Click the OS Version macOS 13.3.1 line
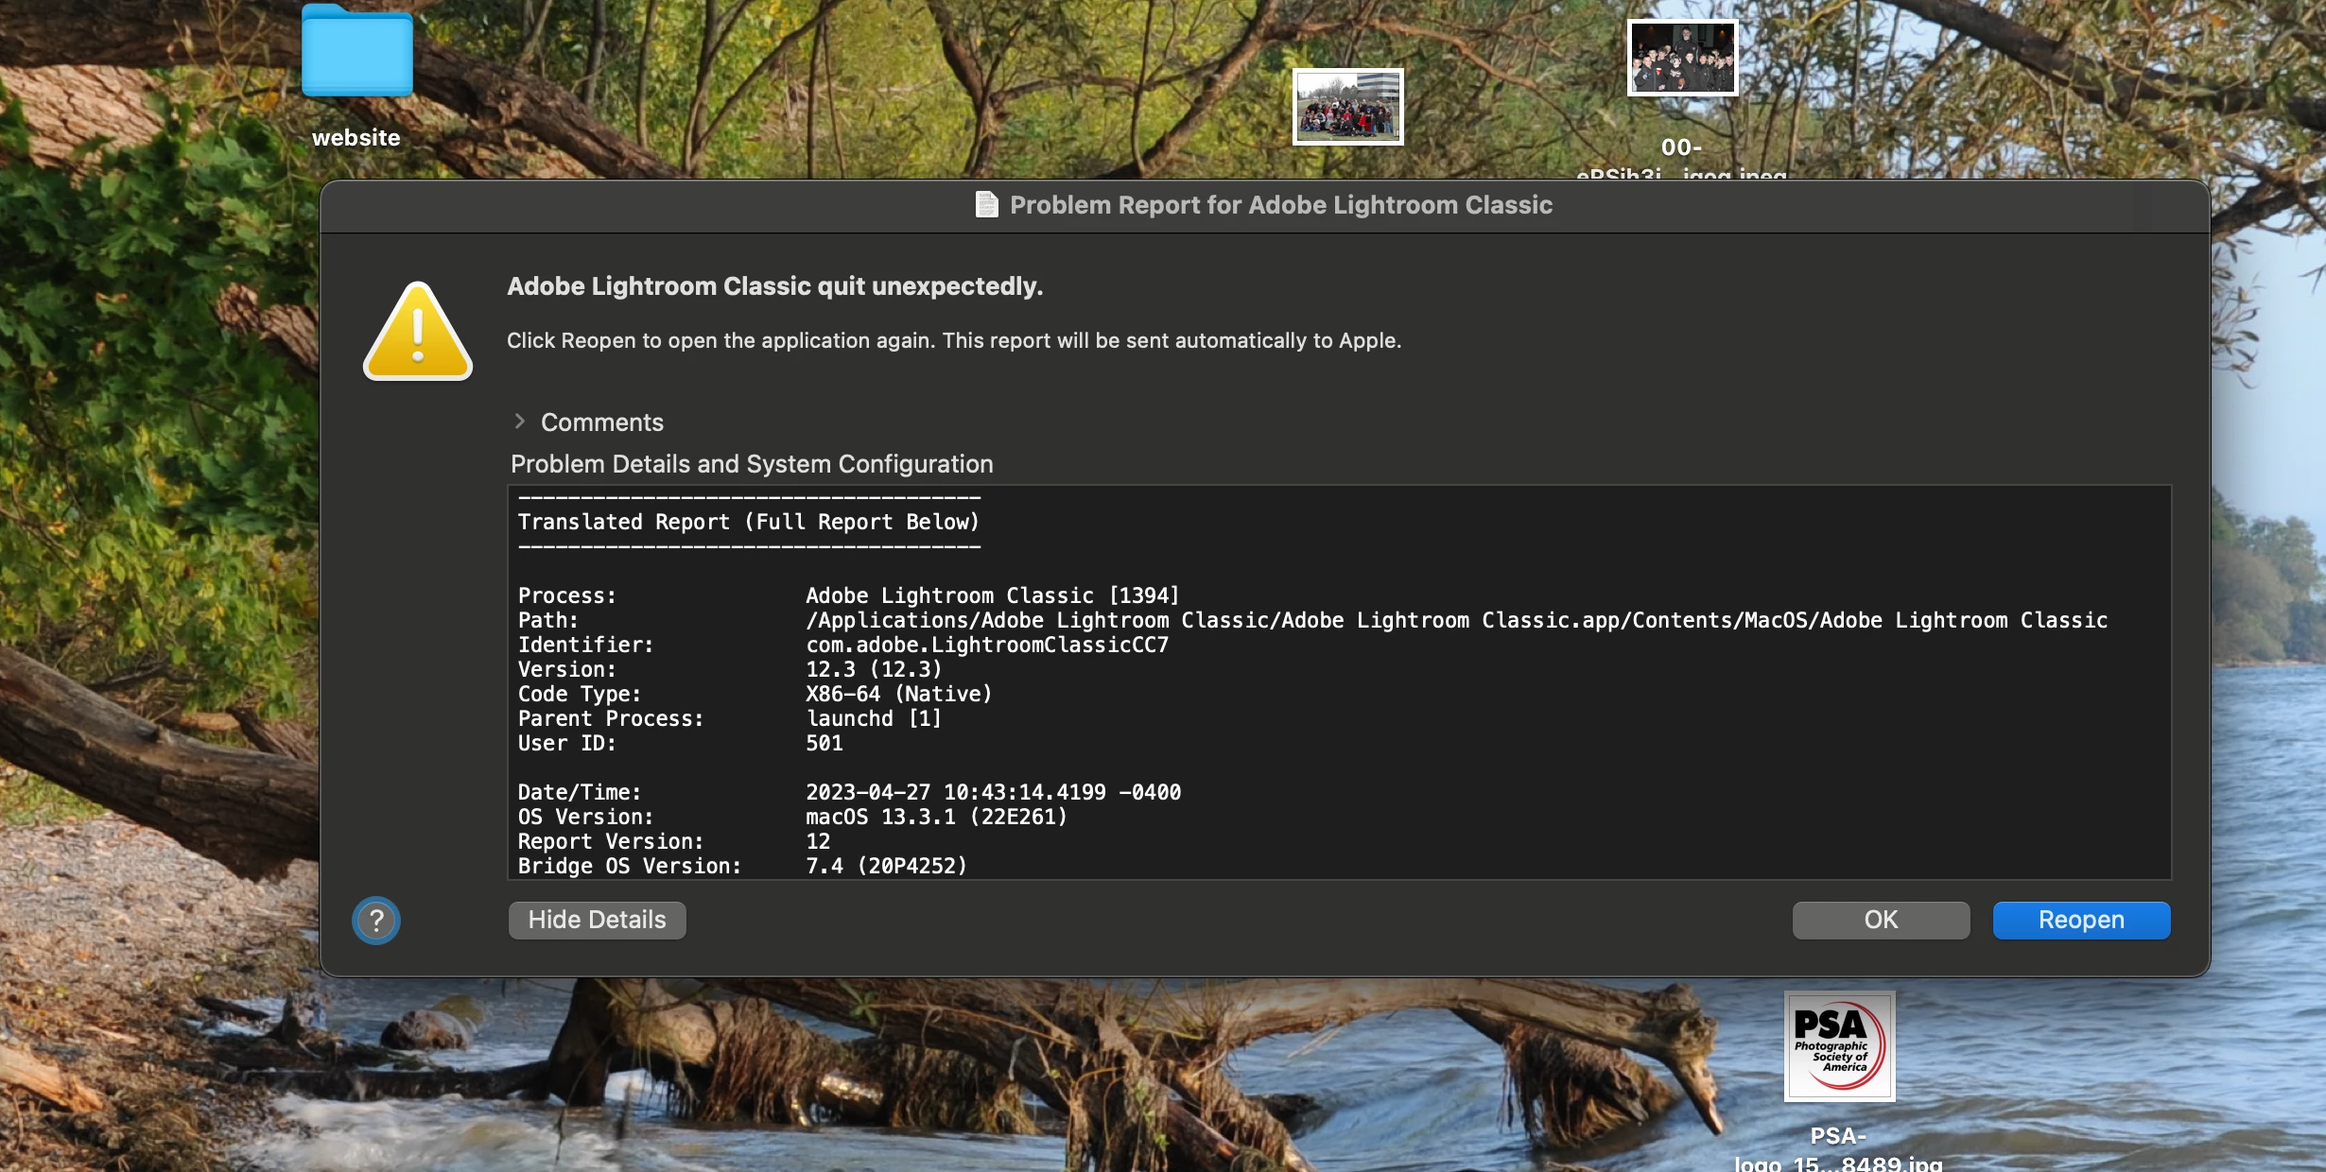The width and height of the screenshot is (2326, 1172). (935, 817)
